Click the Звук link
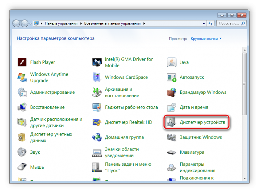 (x=35, y=152)
